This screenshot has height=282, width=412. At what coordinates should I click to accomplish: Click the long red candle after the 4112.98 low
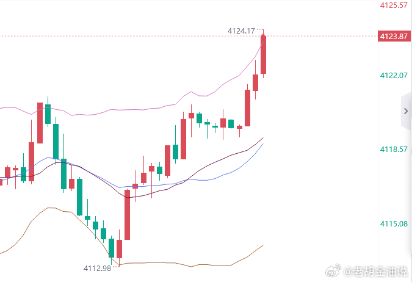pyautogui.click(x=127, y=215)
